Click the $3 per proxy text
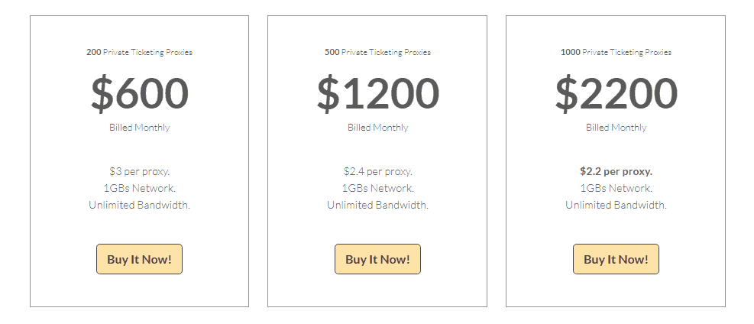 [x=140, y=171]
